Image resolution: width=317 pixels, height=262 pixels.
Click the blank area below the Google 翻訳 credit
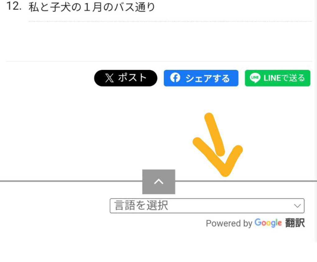click(x=186, y=247)
